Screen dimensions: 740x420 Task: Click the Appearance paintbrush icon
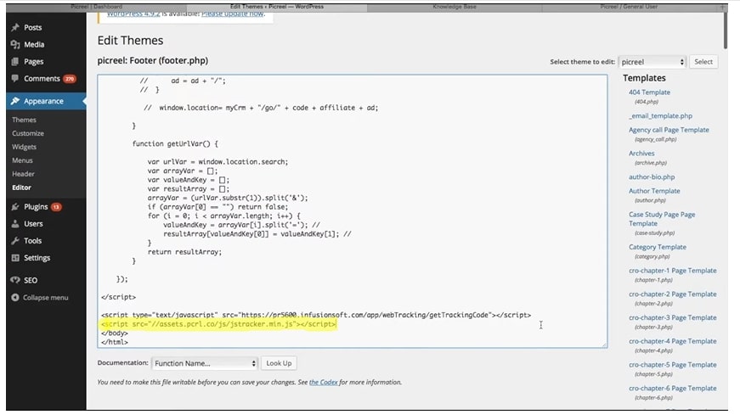tap(15, 101)
